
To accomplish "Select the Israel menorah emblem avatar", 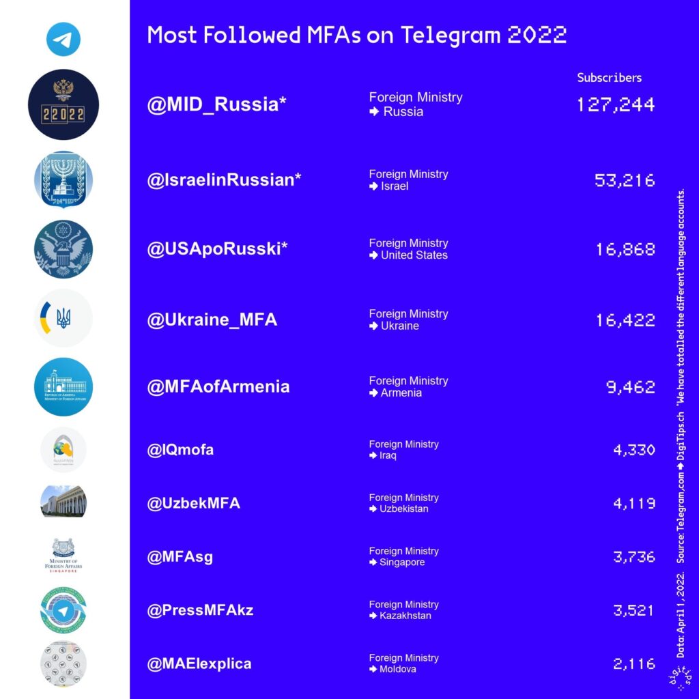I will 63,180.
